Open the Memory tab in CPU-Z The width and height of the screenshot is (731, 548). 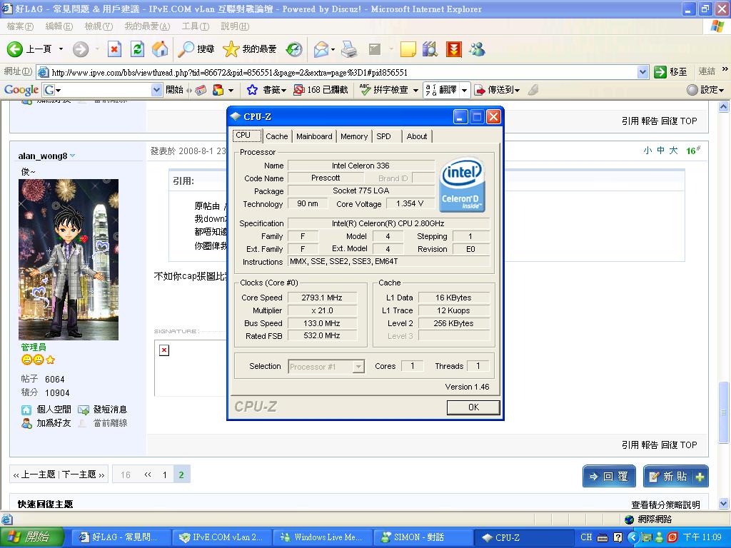click(353, 136)
